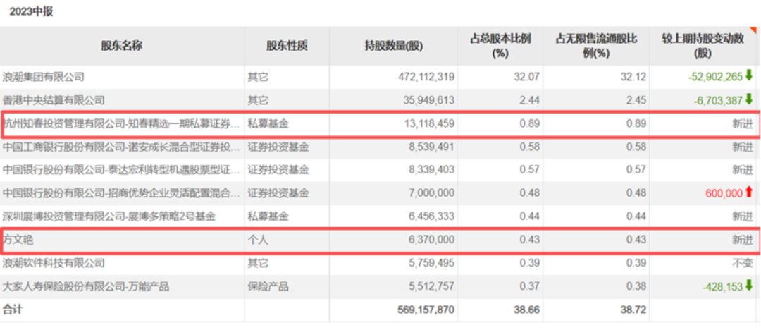Click 新进 in 杭州知春投资 row
This screenshot has height=330, width=761.
pyautogui.click(x=743, y=123)
